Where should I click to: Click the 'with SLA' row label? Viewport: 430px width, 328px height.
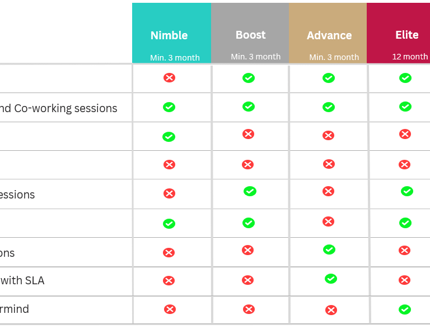pos(22,280)
